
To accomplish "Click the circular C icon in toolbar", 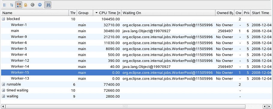I will pyautogui.click(x=33, y=5).
